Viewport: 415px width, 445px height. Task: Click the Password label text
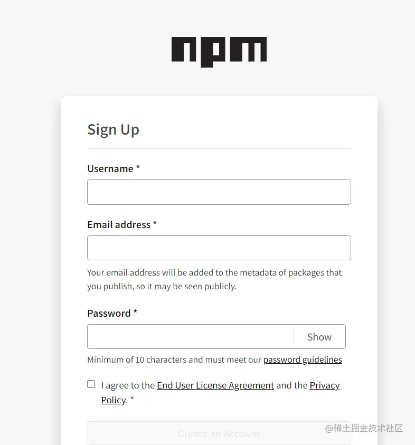tap(109, 313)
